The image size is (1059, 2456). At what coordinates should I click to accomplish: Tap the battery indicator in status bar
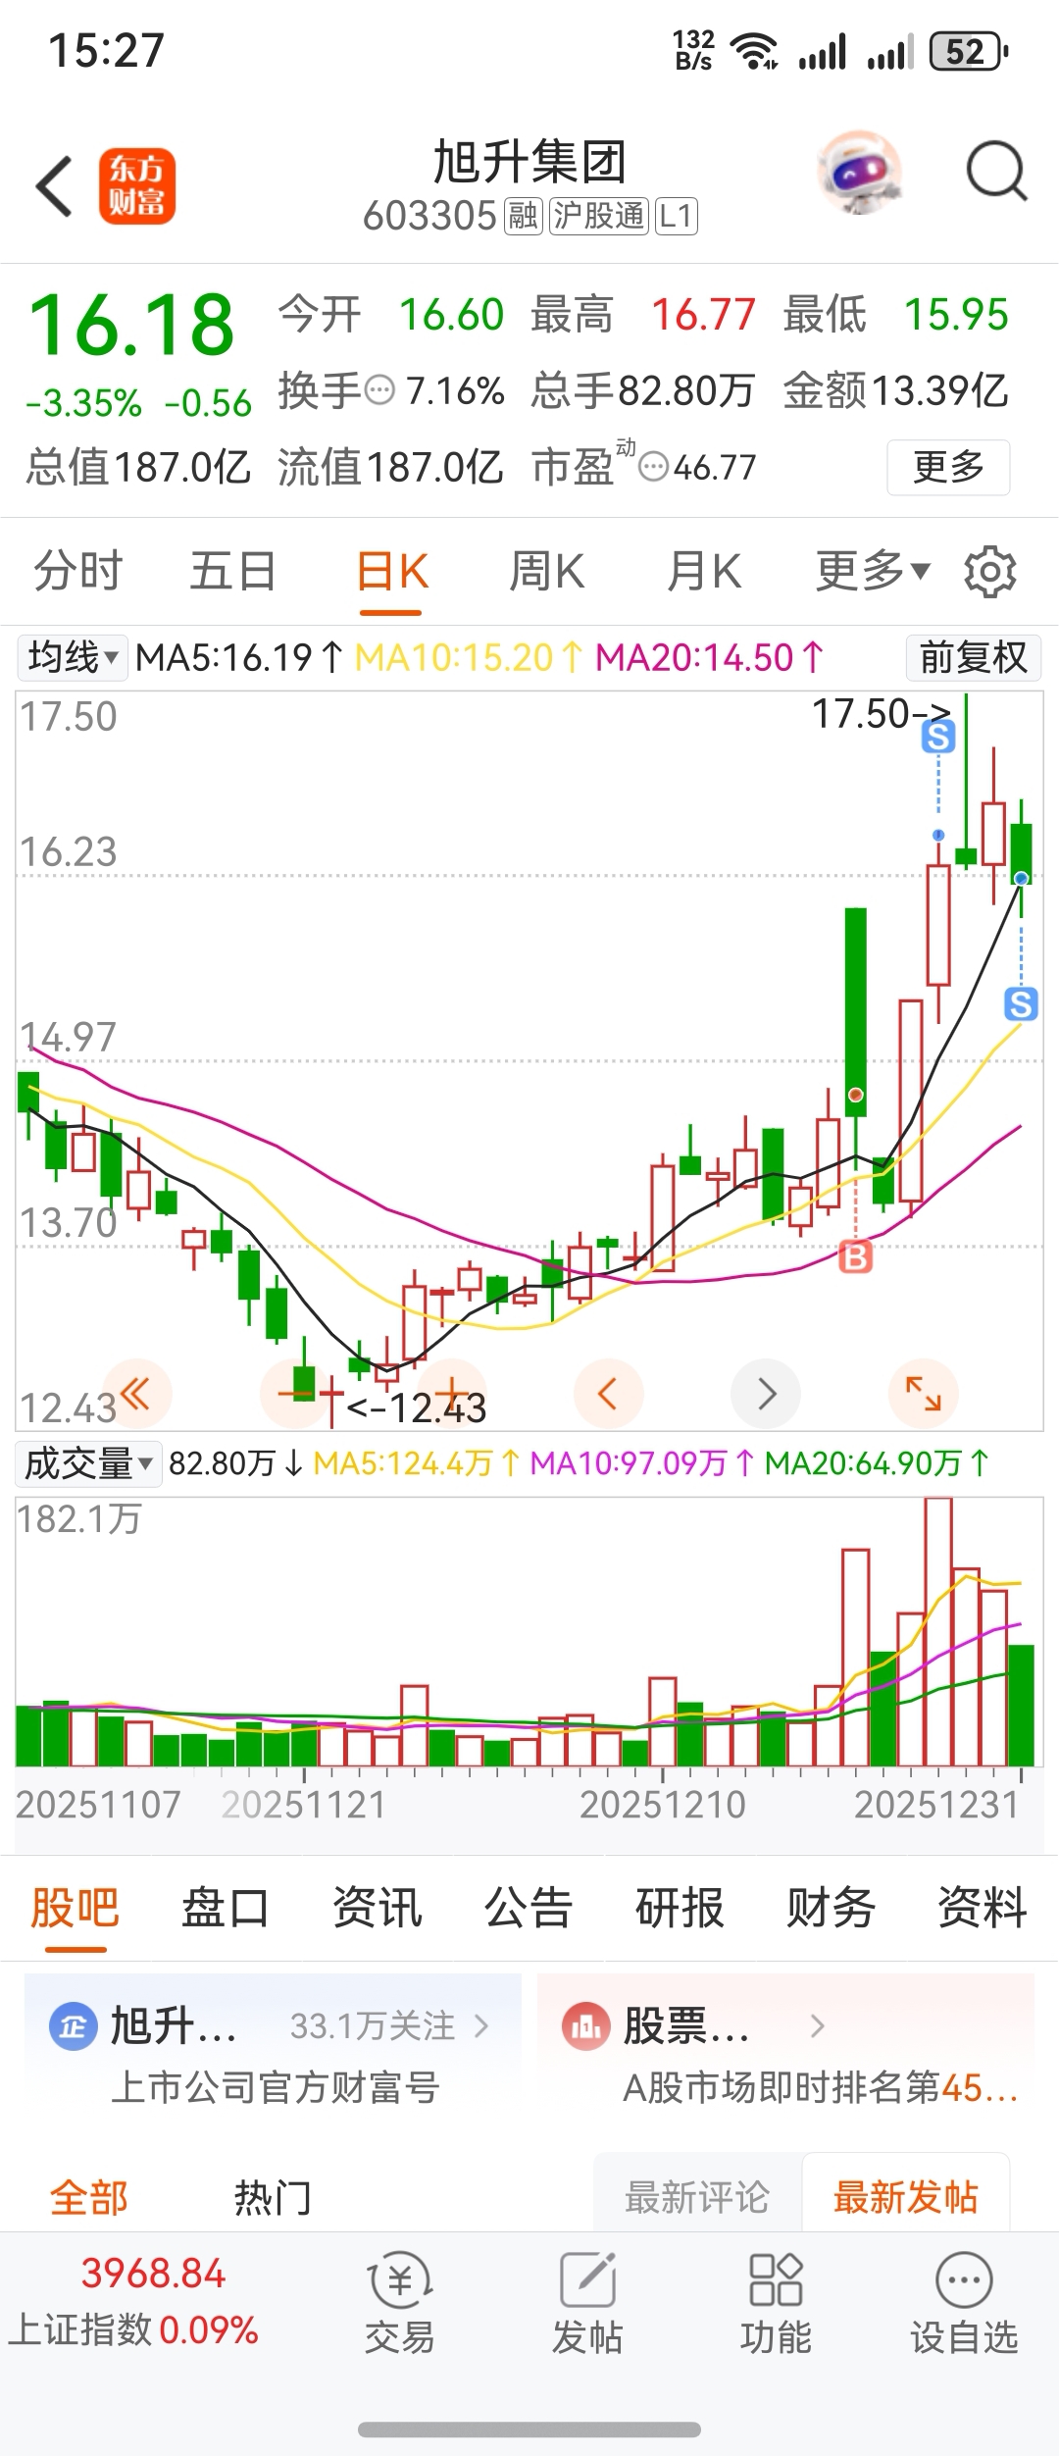(x=968, y=51)
